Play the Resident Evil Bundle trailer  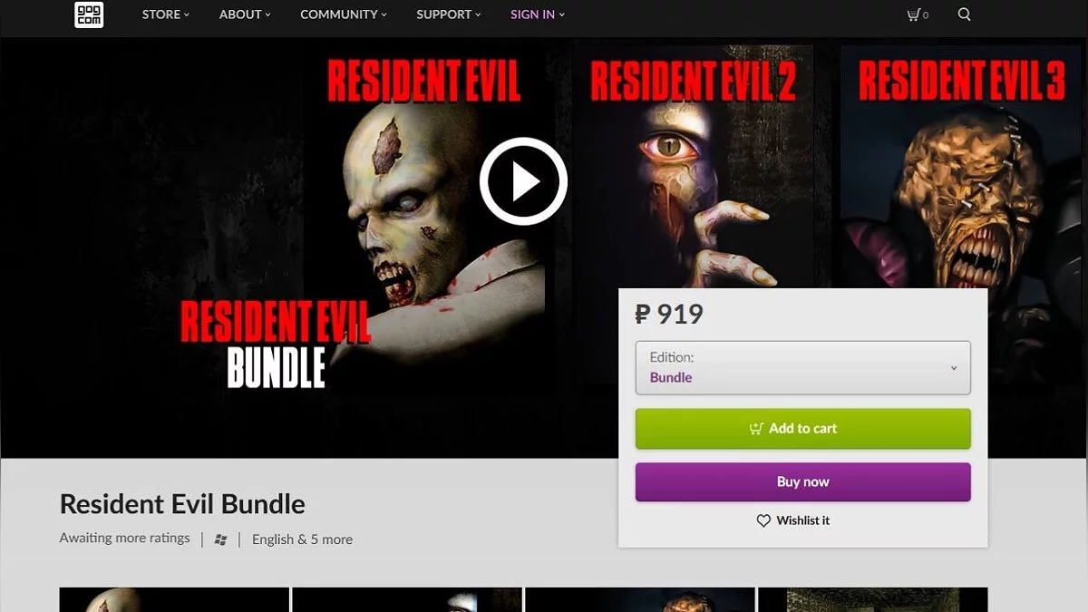[x=523, y=181]
